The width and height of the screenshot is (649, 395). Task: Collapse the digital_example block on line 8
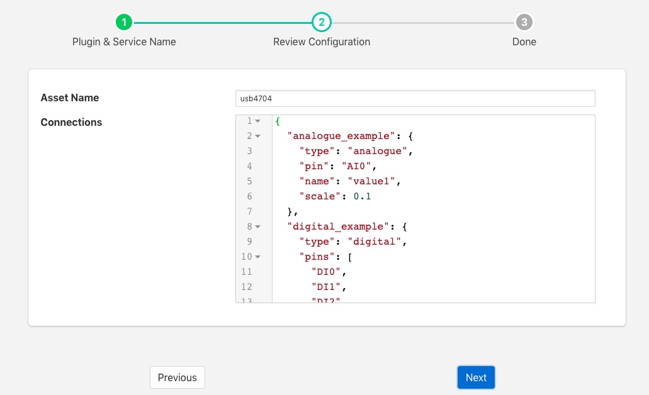click(258, 226)
